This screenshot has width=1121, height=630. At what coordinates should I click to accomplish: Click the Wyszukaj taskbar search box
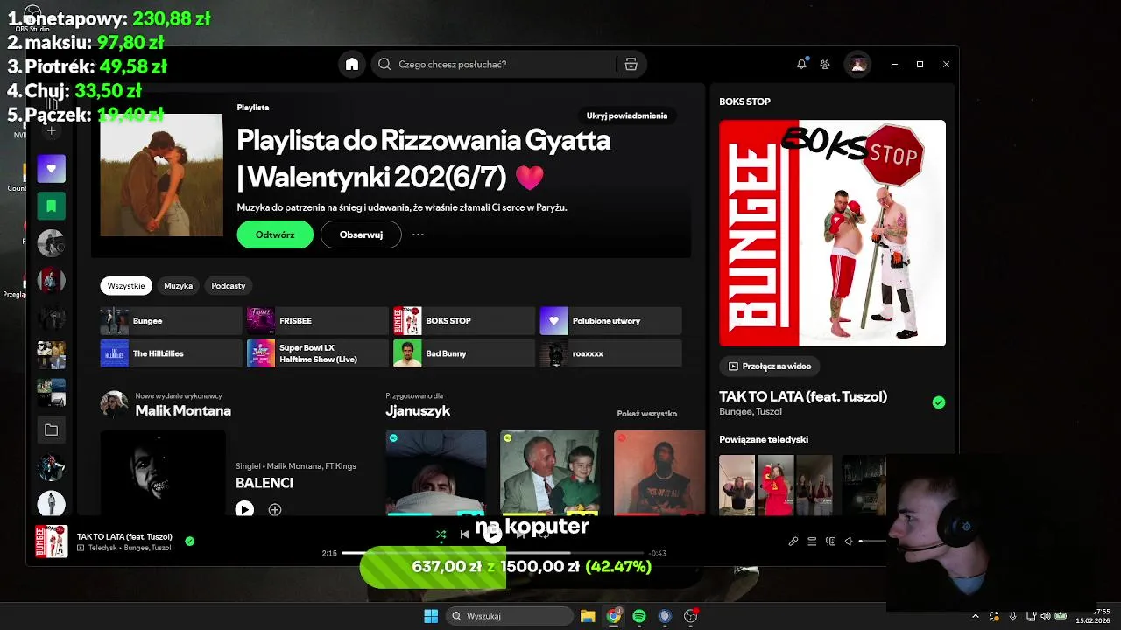pyautogui.click(x=509, y=616)
